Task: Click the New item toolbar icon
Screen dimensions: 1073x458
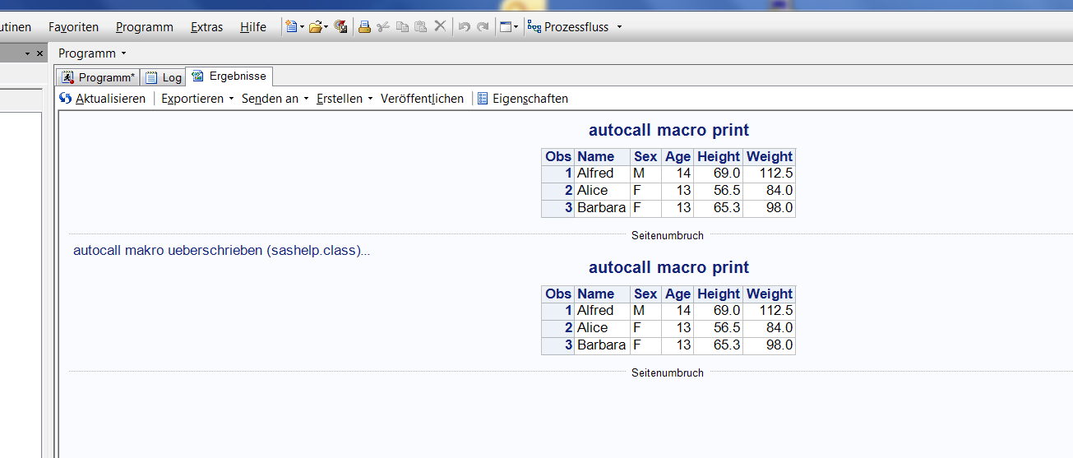Action: click(x=291, y=26)
